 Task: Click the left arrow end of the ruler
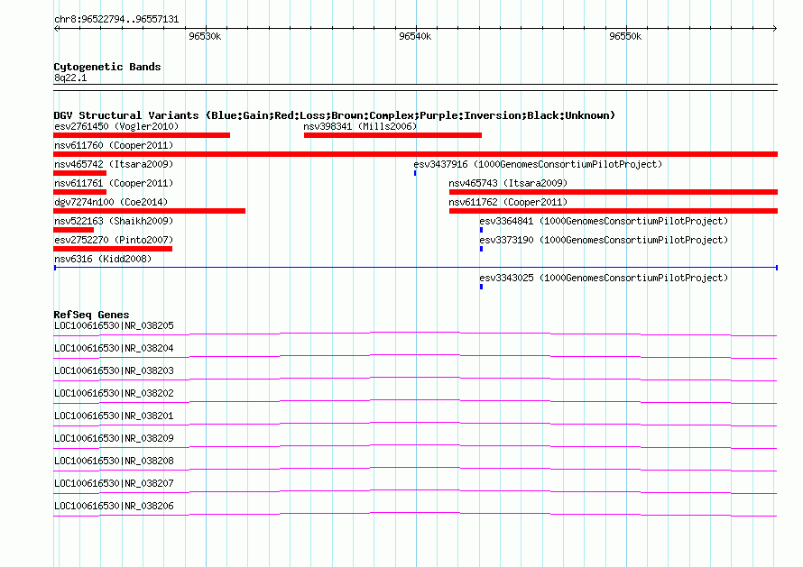tap(56, 28)
